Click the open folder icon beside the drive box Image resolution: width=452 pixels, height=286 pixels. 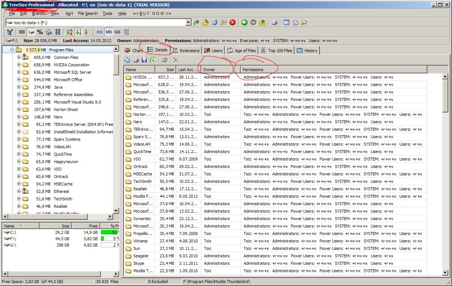click(206, 22)
